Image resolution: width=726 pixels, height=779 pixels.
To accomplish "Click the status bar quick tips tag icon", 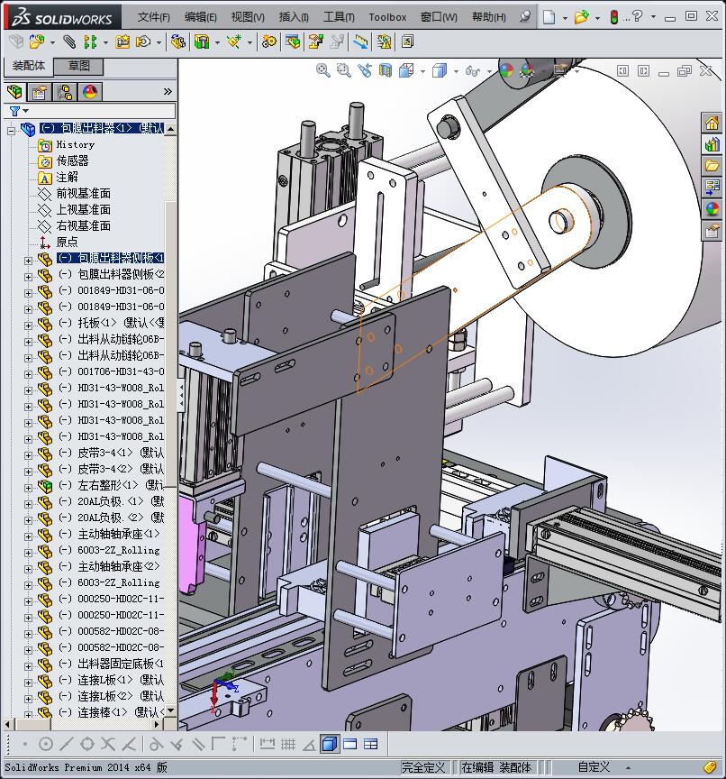I will (x=710, y=767).
